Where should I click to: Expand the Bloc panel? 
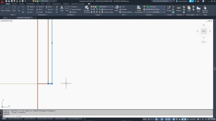pos(124,15)
